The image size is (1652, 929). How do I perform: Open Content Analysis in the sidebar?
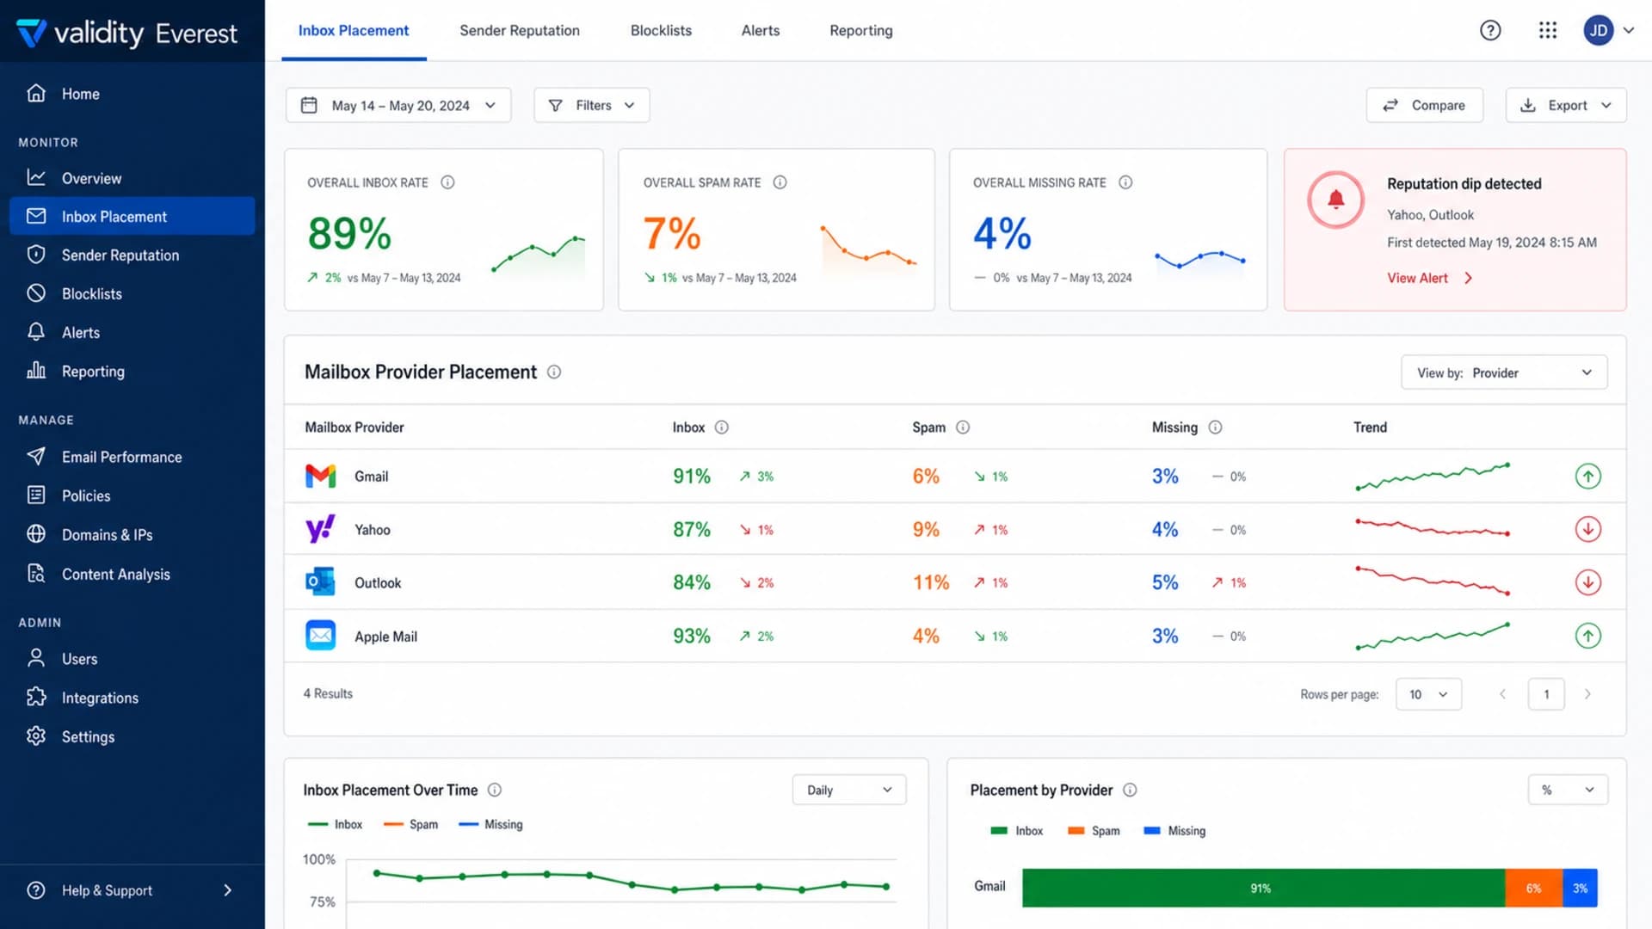pyautogui.click(x=133, y=574)
